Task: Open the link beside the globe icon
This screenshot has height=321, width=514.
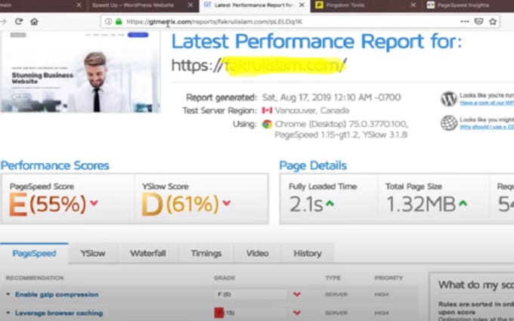Action: [487, 127]
